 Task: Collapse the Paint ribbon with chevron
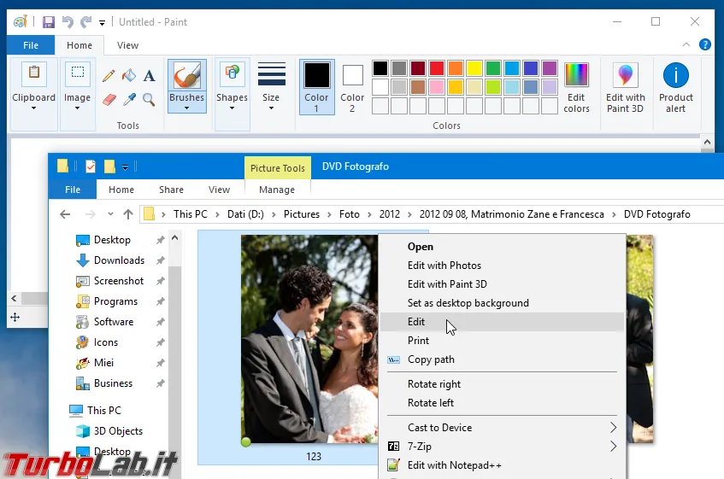coord(686,44)
